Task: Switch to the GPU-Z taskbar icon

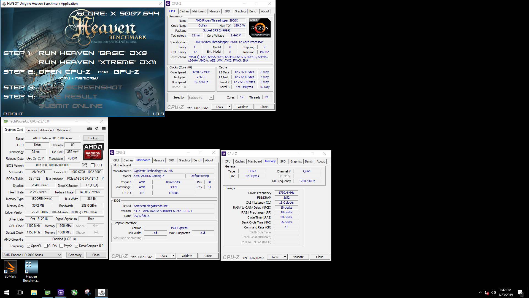Action: coord(47,292)
